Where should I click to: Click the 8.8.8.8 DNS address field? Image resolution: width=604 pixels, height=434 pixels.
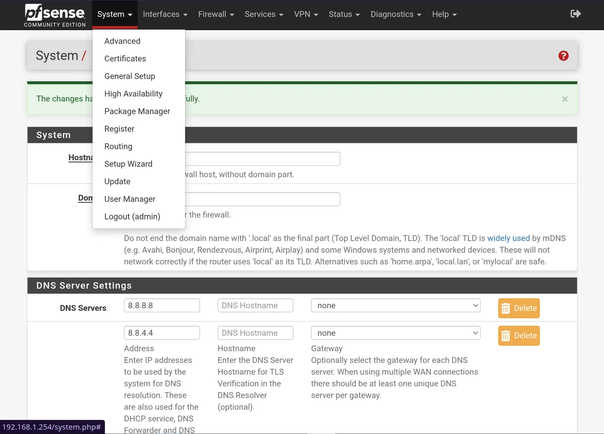point(162,306)
